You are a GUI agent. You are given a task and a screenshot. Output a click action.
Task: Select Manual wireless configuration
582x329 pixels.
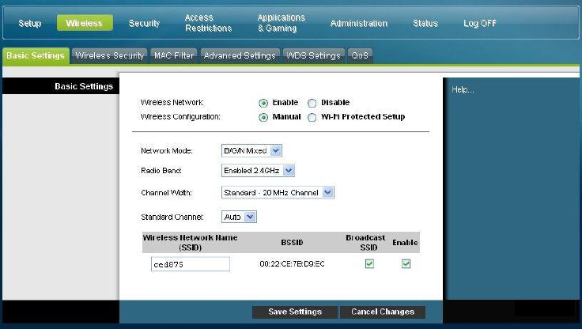(x=263, y=117)
